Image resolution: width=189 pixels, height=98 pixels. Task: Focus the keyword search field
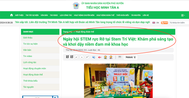click(x=179, y=23)
